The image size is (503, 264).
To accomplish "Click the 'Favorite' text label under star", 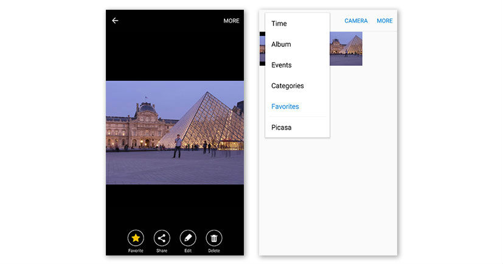I will click(136, 251).
